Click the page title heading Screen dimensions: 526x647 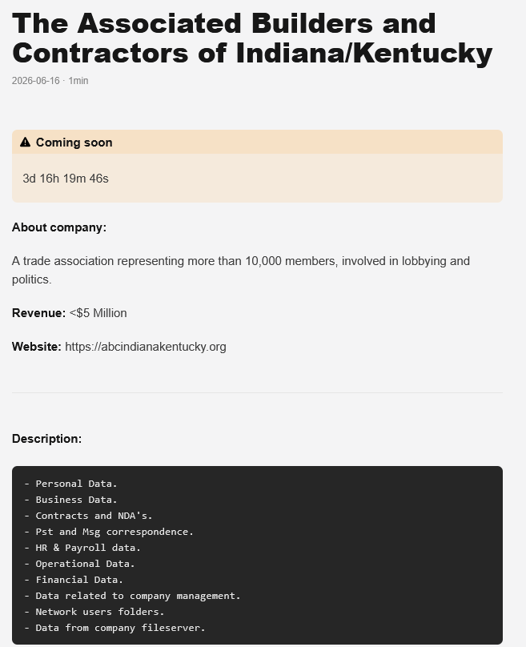[x=252, y=38]
